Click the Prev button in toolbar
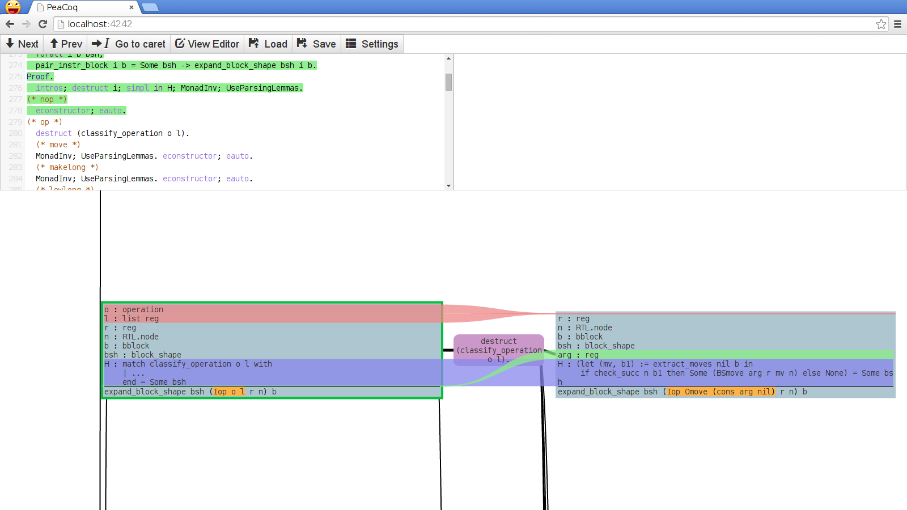 click(x=66, y=44)
